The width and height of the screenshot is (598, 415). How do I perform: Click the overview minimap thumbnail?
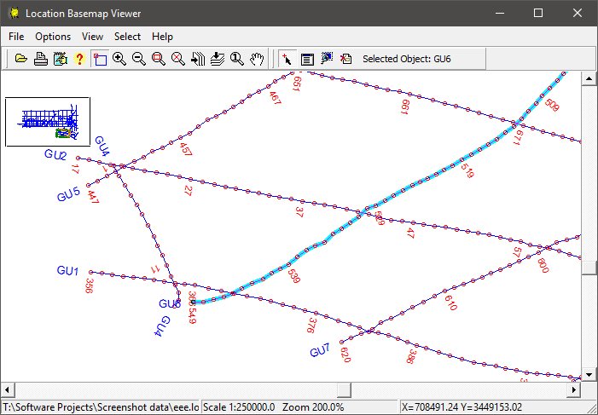pos(47,121)
